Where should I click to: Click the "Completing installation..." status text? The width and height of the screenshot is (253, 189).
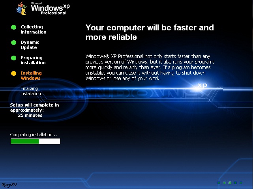34,135
